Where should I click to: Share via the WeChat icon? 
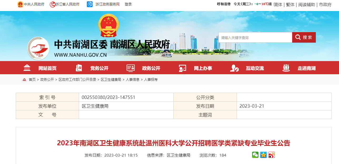(255, 155)
